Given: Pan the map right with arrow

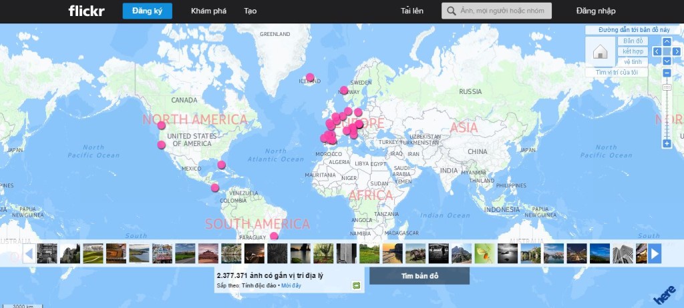Looking at the screenshot, I should coord(675,51).
